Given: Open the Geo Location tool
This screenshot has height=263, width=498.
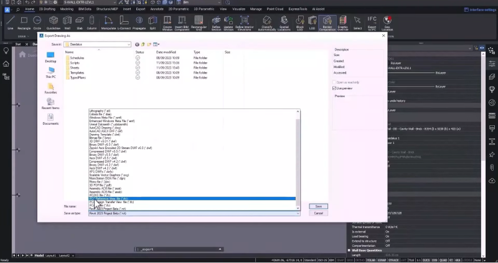Looking at the screenshot, I should 387,23.
